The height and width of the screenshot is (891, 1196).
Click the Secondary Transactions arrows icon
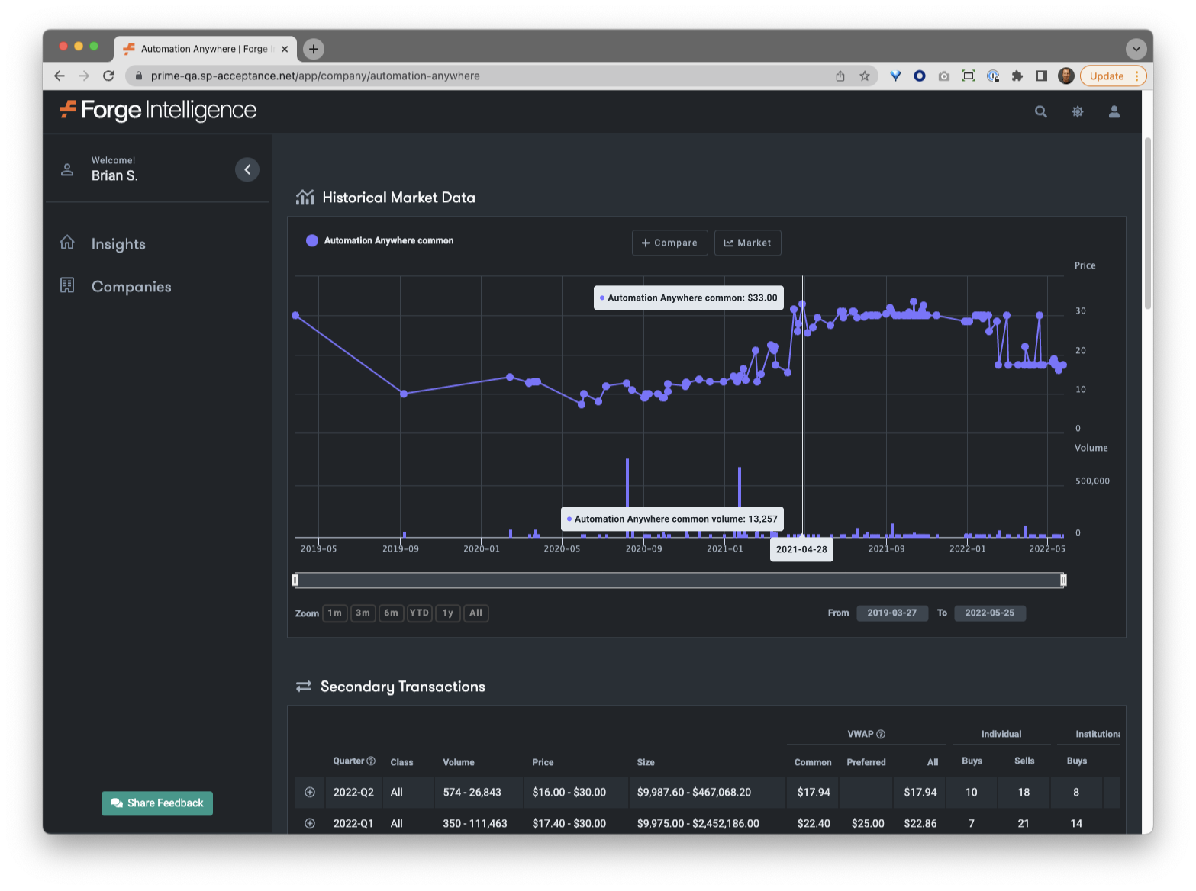pyautogui.click(x=304, y=686)
